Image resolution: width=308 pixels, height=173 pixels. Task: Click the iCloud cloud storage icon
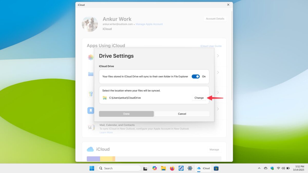(90, 149)
